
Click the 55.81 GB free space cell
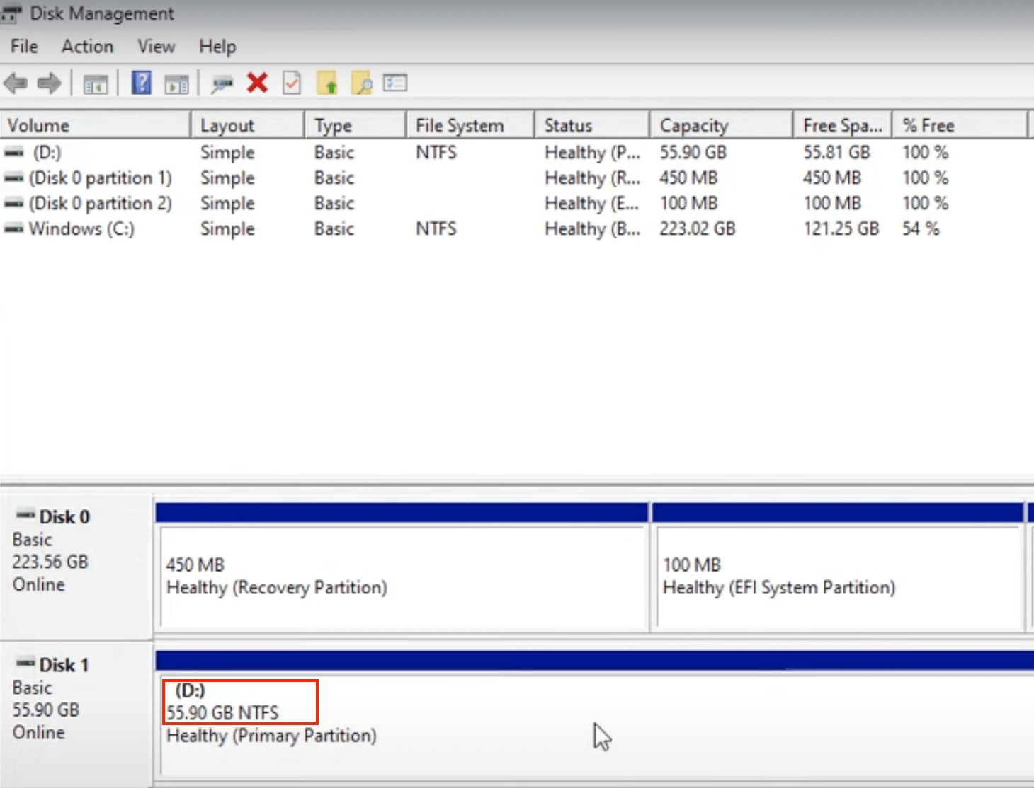[836, 152]
